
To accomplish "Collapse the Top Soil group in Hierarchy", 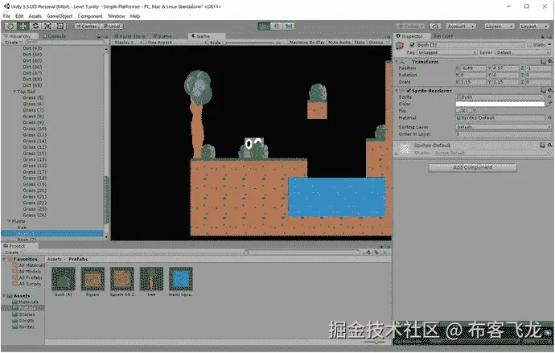I will (x=14, y=92).
